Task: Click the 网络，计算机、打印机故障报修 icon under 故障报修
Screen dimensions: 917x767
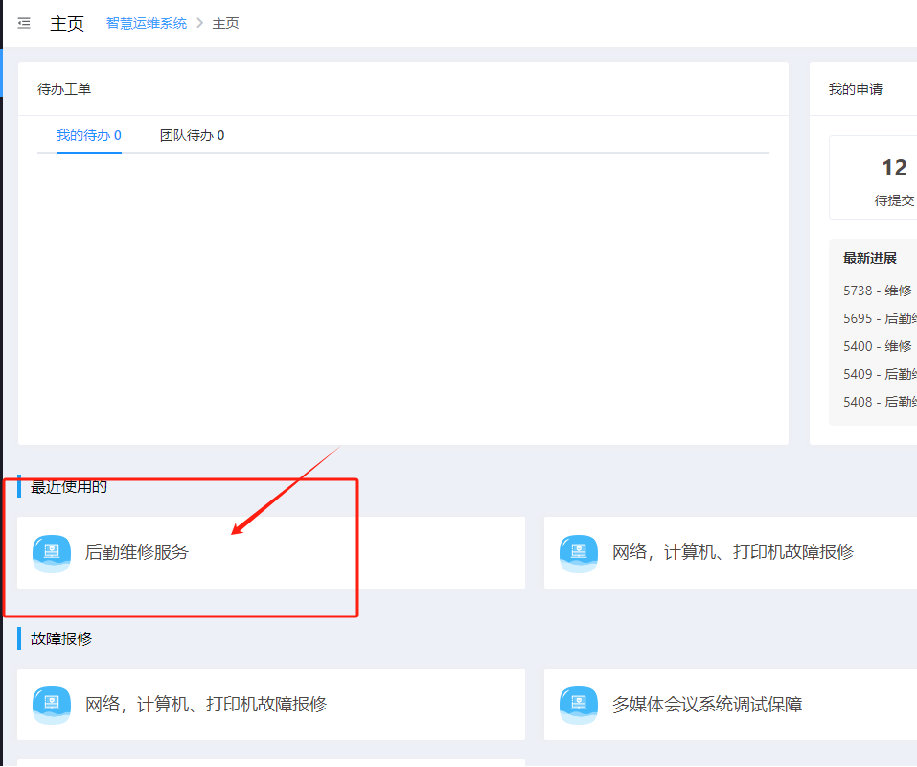Action: tap(52, 705)
